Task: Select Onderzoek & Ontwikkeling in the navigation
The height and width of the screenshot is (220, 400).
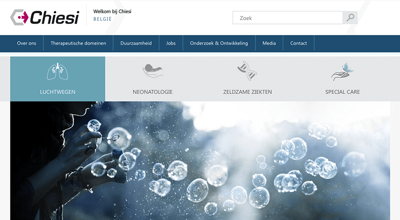Action: click(219, 43)
